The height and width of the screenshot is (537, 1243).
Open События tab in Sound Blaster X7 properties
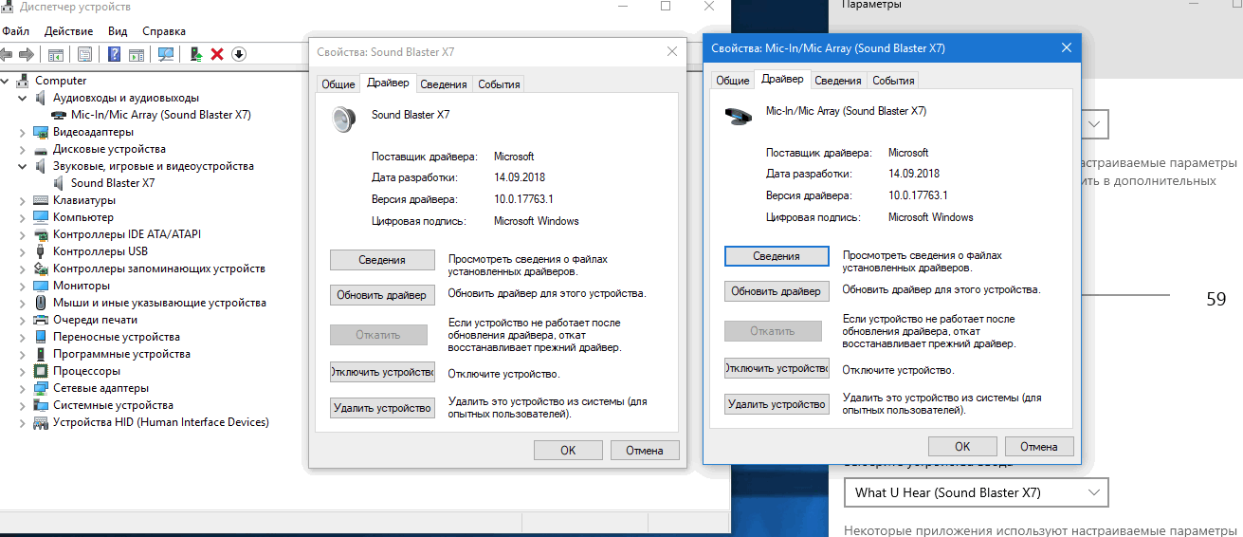coord(499,84)
